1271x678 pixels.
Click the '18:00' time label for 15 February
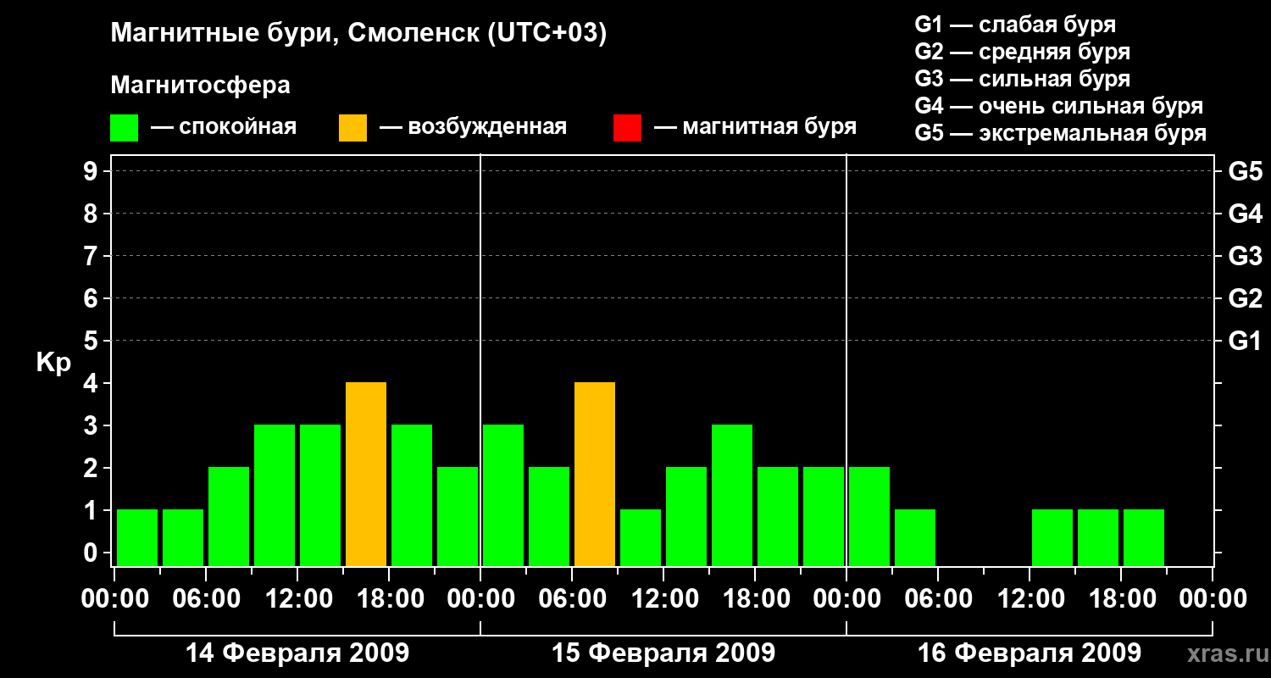755,599
